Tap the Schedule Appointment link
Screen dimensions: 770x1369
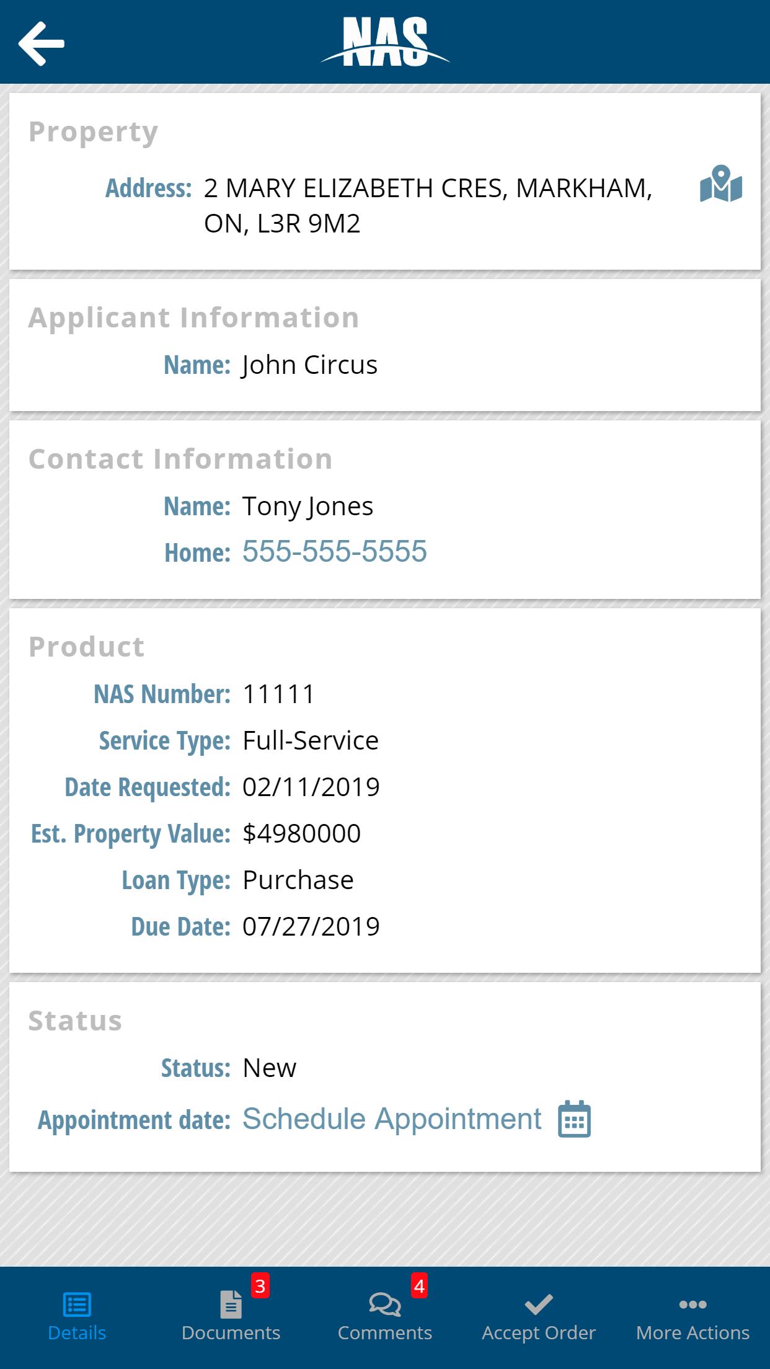point(392,1119)
